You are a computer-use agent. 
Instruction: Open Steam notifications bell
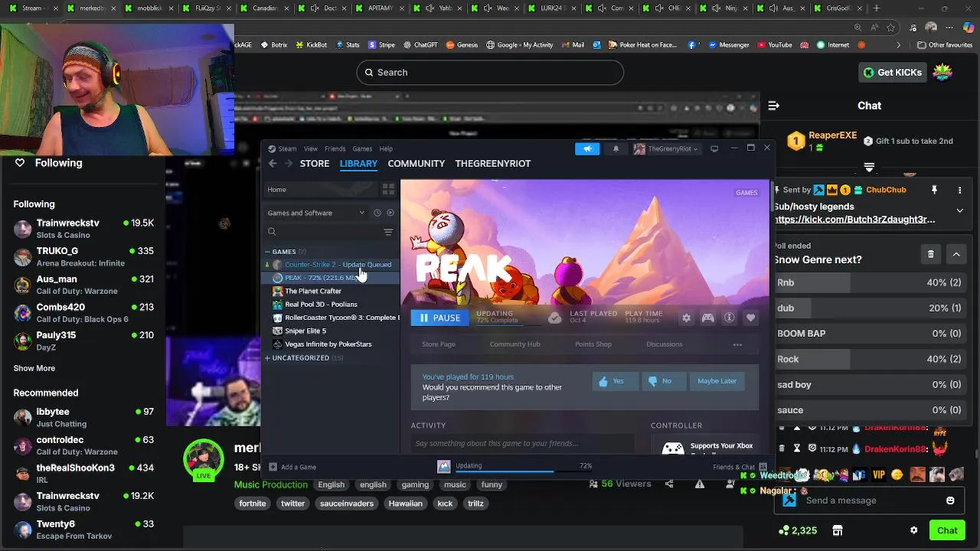click(616, 148)
